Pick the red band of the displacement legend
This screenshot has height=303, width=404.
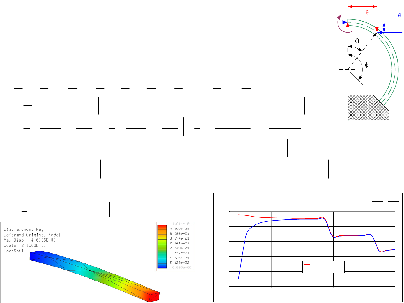coord(162,227)
